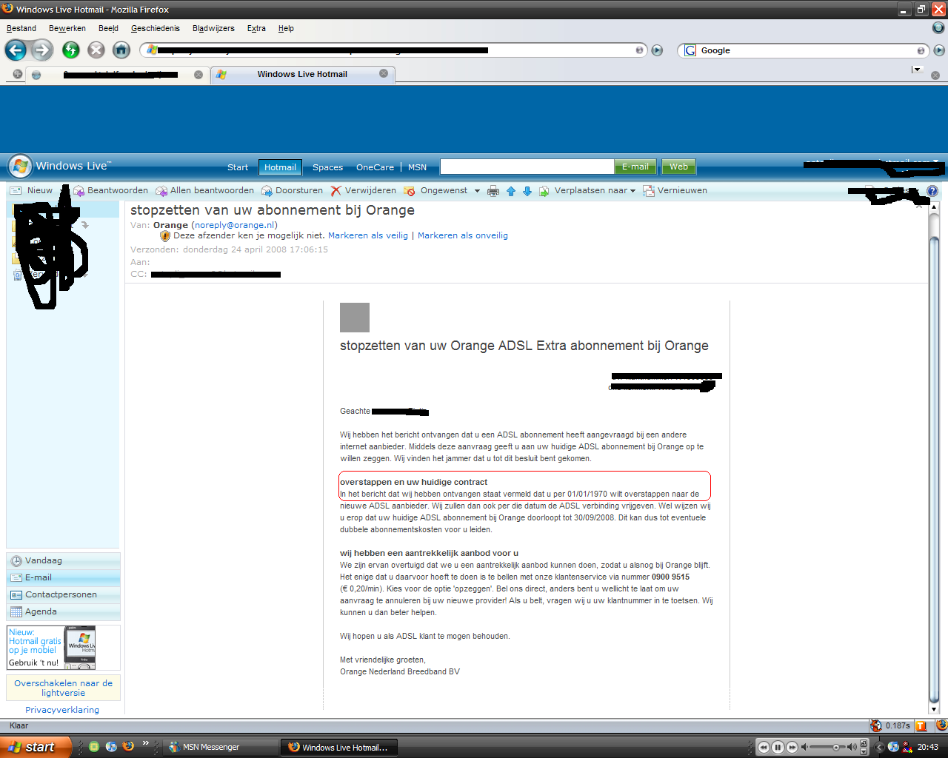Pause playback in taskbar media controls
Image resolution: width=948 pixels, height=758 pixels.
[778, 748]
